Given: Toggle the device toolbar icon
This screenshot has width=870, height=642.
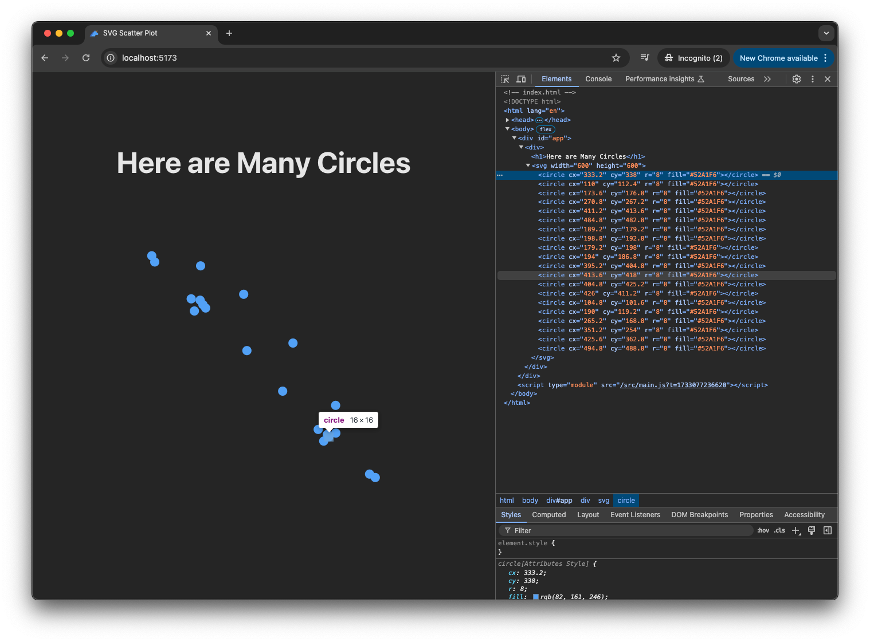Looking at the screenshot, I should (521, 79).
